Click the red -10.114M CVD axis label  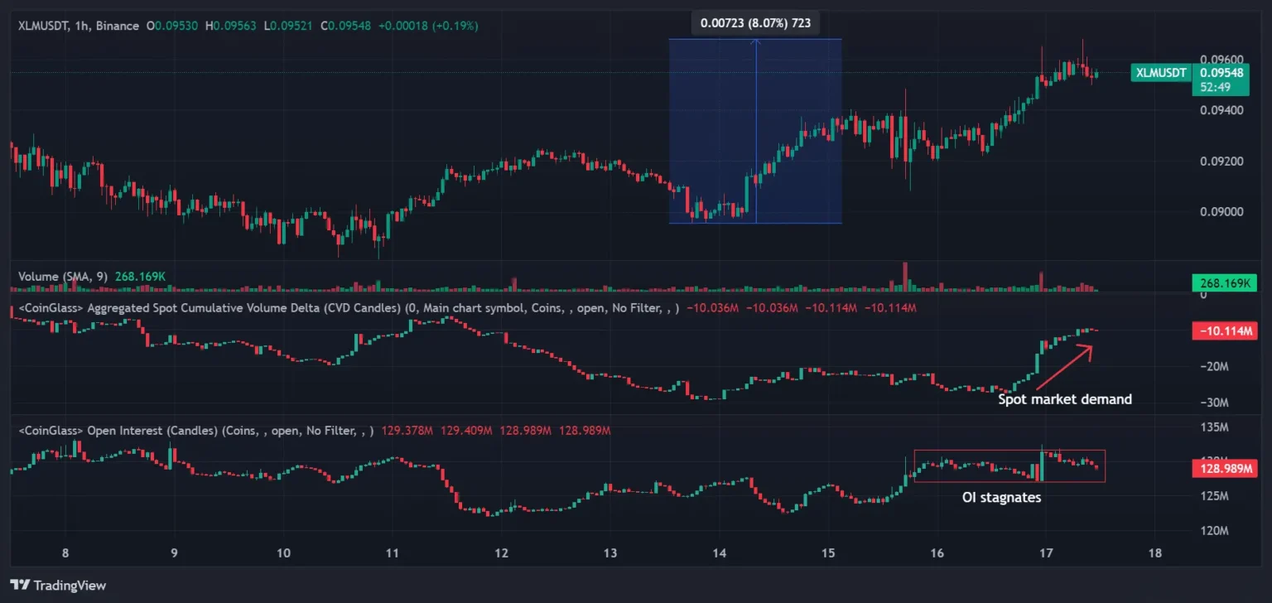[x=1225, y=330]
